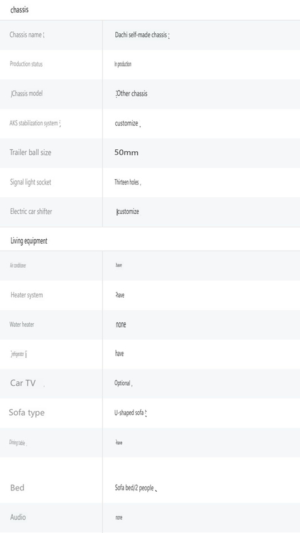The image size is (300, 533).
Task: Click the AKS stabilization system label
Action: [x=34, y=123]
